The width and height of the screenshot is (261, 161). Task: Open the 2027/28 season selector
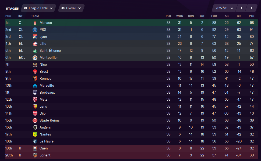click(224, 8)
